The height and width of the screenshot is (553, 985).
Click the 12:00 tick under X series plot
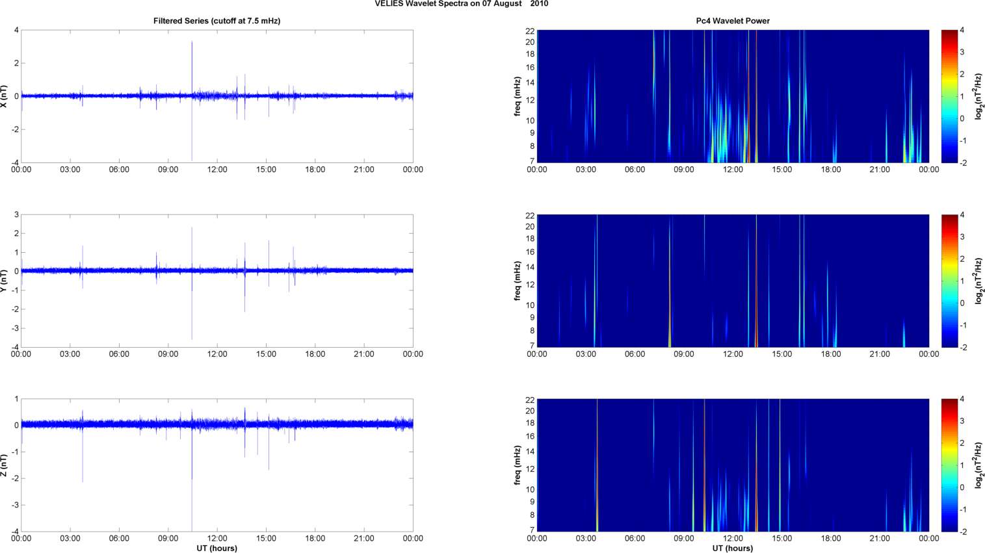pyautogui.click(x=217, y=170)
